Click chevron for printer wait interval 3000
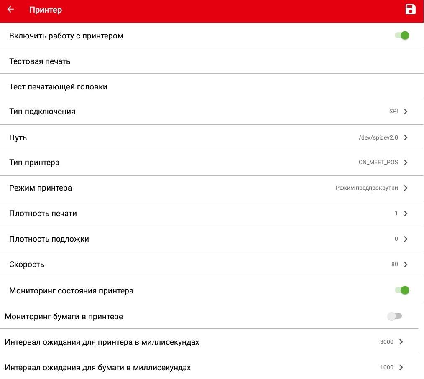This screenshot has width=424, height=379. click(x=401, y=342)
